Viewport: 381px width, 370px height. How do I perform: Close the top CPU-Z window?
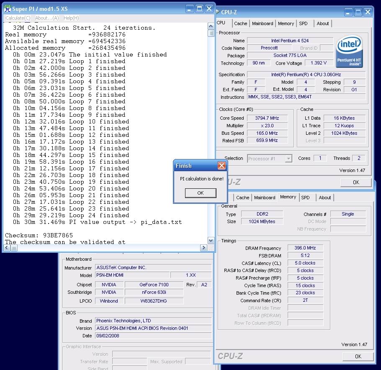368,12
